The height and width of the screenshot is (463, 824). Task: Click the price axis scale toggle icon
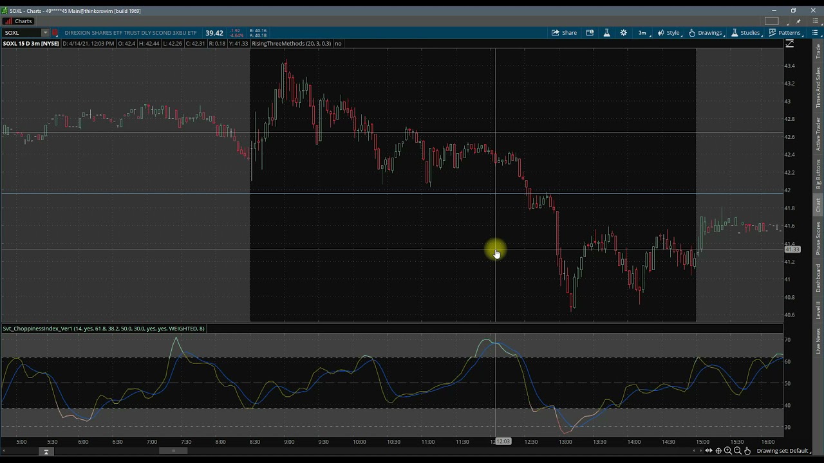790,44
